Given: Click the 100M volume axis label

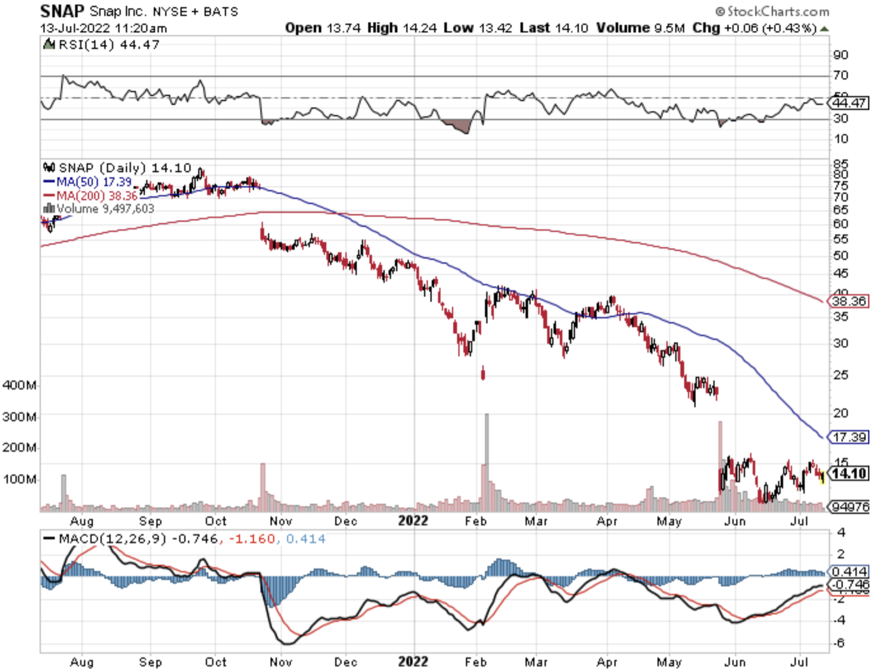Looking at the screenshot, I should (x=20, y=479).
